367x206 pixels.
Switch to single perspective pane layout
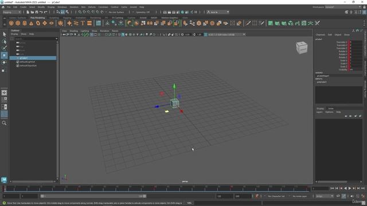pyautogui.click(x=4, y=93)
